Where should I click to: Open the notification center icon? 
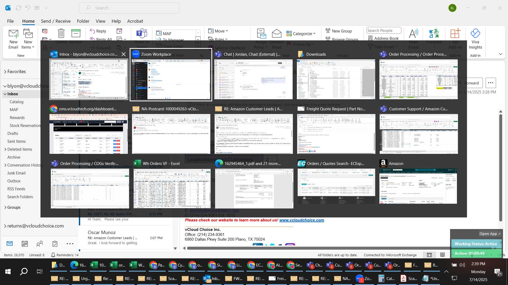coord(498,272)
